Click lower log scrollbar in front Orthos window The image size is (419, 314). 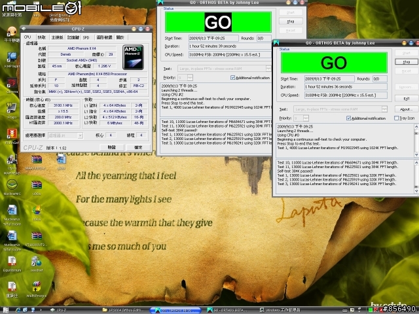pyautogui.click(x=416, y=177)
